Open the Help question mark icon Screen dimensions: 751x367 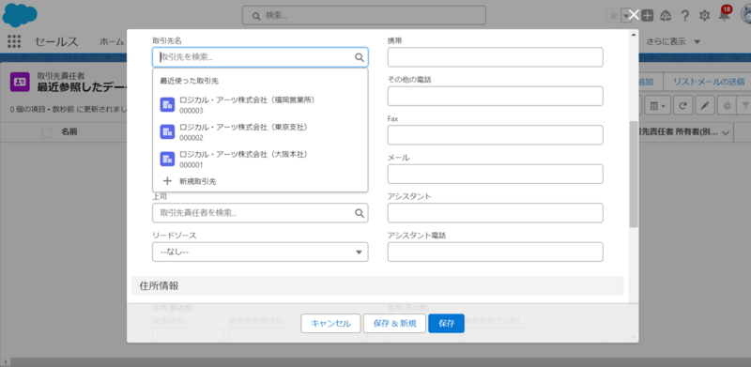coord(685,16)
